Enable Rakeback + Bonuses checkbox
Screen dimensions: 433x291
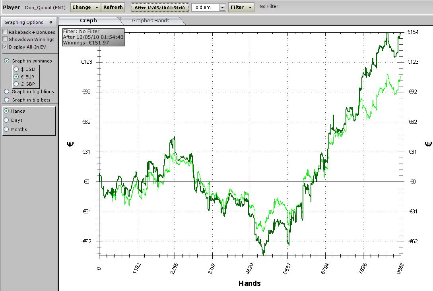5,32
